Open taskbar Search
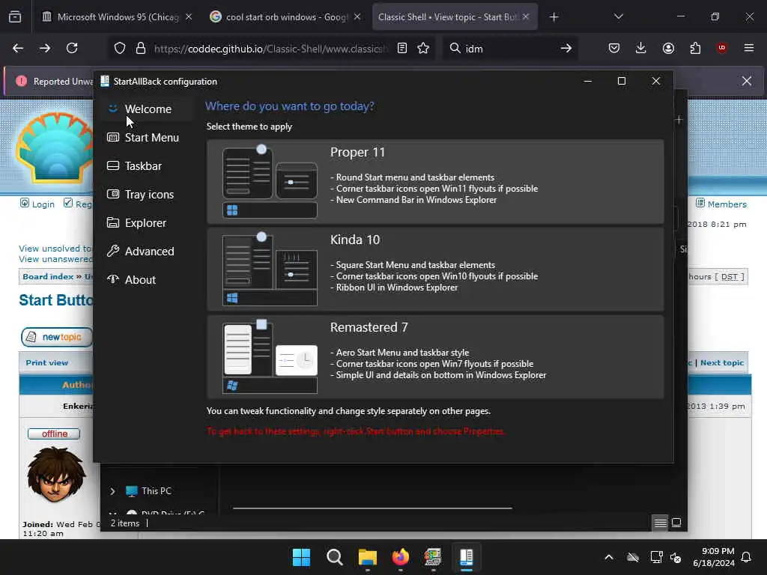The image size is (767, 575). pyautogui.click(x=335, y=557)
